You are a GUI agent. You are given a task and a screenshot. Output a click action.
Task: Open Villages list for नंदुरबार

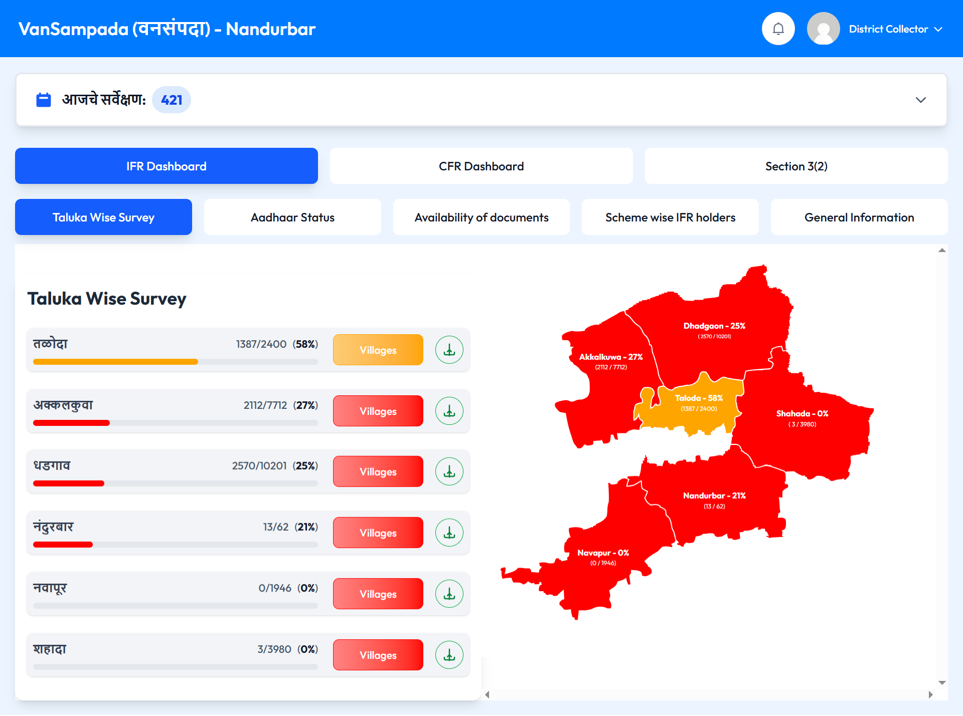click(378, 533)
